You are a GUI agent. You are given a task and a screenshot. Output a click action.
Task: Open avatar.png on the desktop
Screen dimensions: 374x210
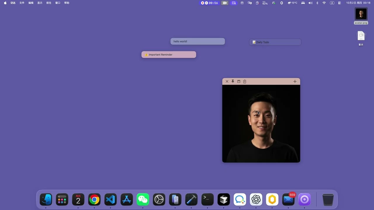361,14
